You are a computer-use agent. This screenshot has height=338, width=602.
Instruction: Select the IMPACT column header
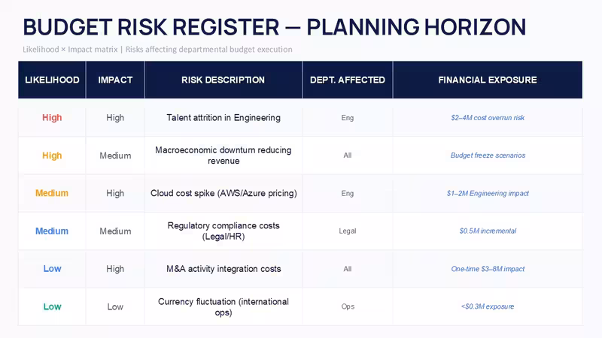115,80
